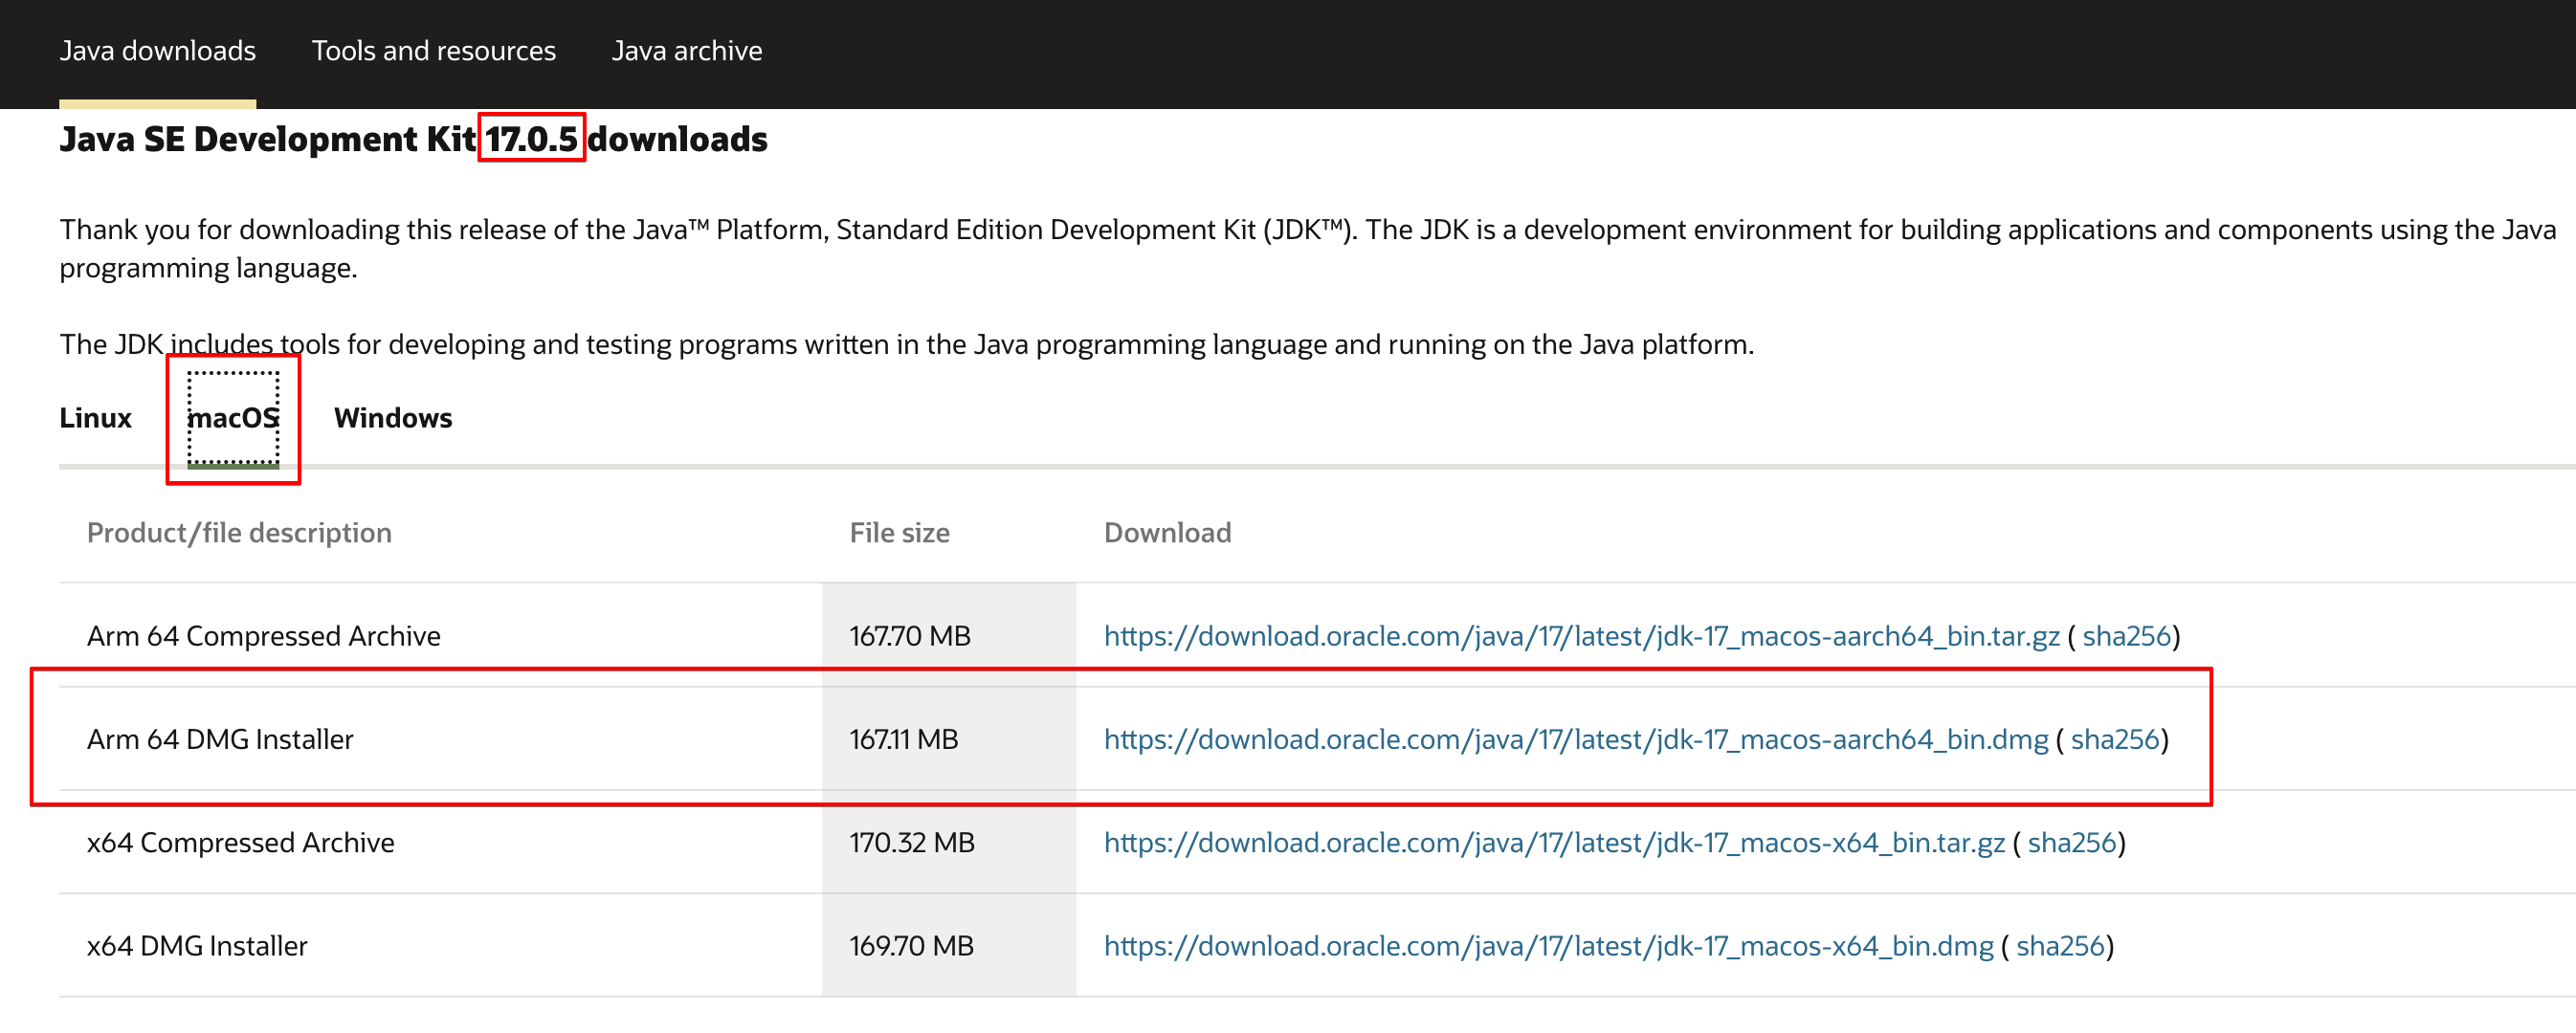Screen dimensions: 2576x1033
Task: Open sha256 for Arm 64 Compressed Archive
Action: (2126, 636)
